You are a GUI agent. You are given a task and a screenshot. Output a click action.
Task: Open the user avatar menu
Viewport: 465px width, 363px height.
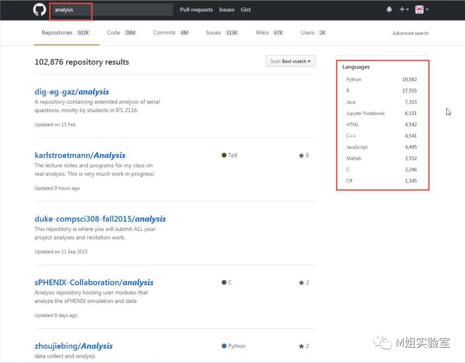pos(422,10)
